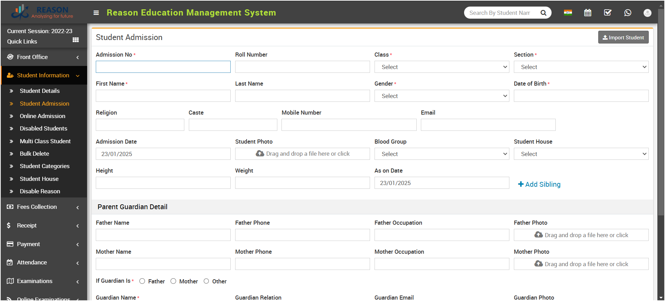
Task: Select Father as guardian
Action: [x=142, y=281]
